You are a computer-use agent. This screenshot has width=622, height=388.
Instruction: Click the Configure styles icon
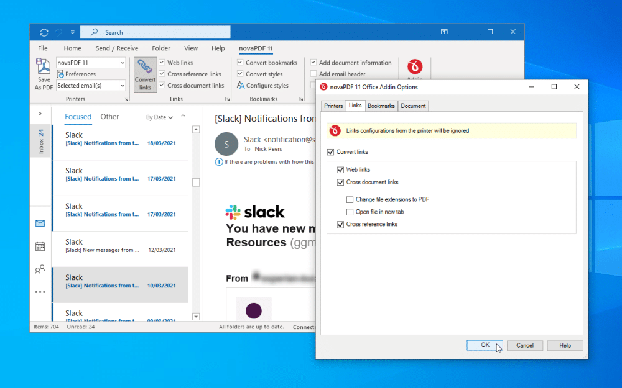tap(241, 86)
